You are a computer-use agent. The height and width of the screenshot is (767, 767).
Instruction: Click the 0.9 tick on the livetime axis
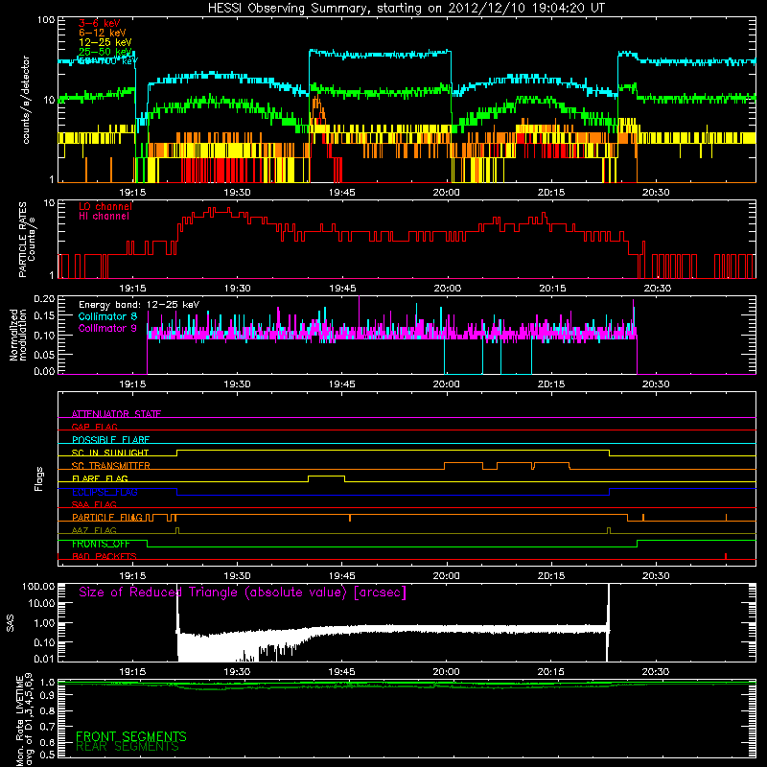pos(47,696)
